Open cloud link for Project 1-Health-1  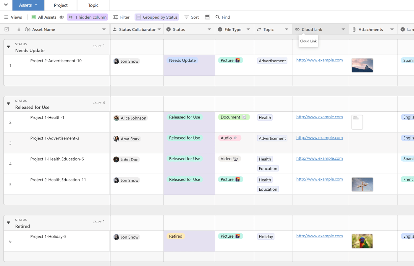(x=319, y=117)
